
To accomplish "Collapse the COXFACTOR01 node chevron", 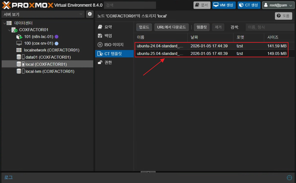I will point(9,30).
